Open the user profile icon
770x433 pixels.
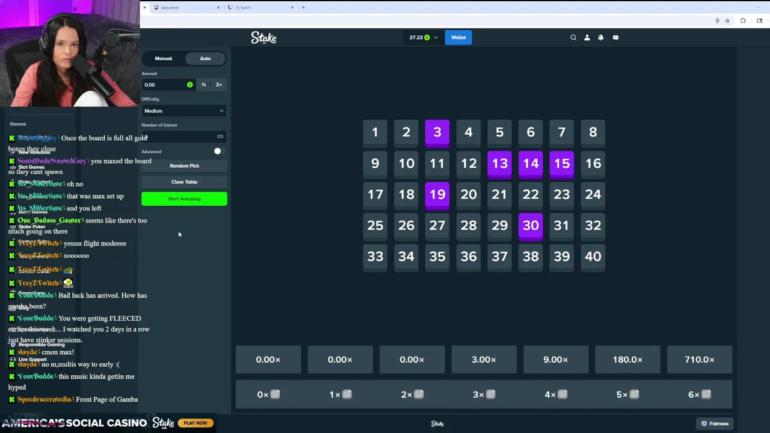point(587,37)
